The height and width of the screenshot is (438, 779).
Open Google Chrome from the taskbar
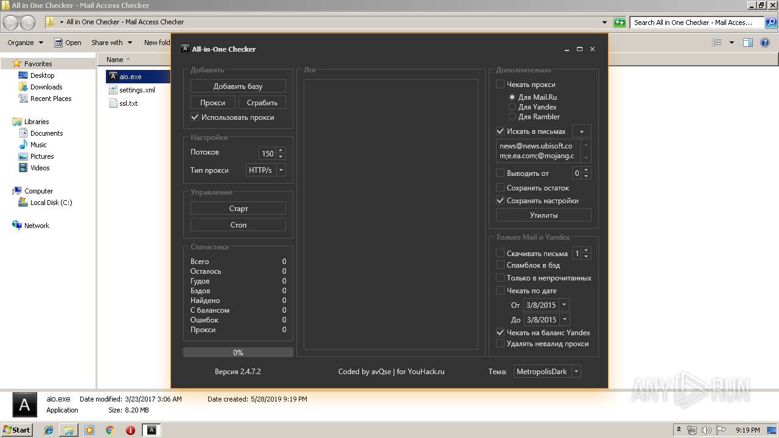[x=110, y=430]
